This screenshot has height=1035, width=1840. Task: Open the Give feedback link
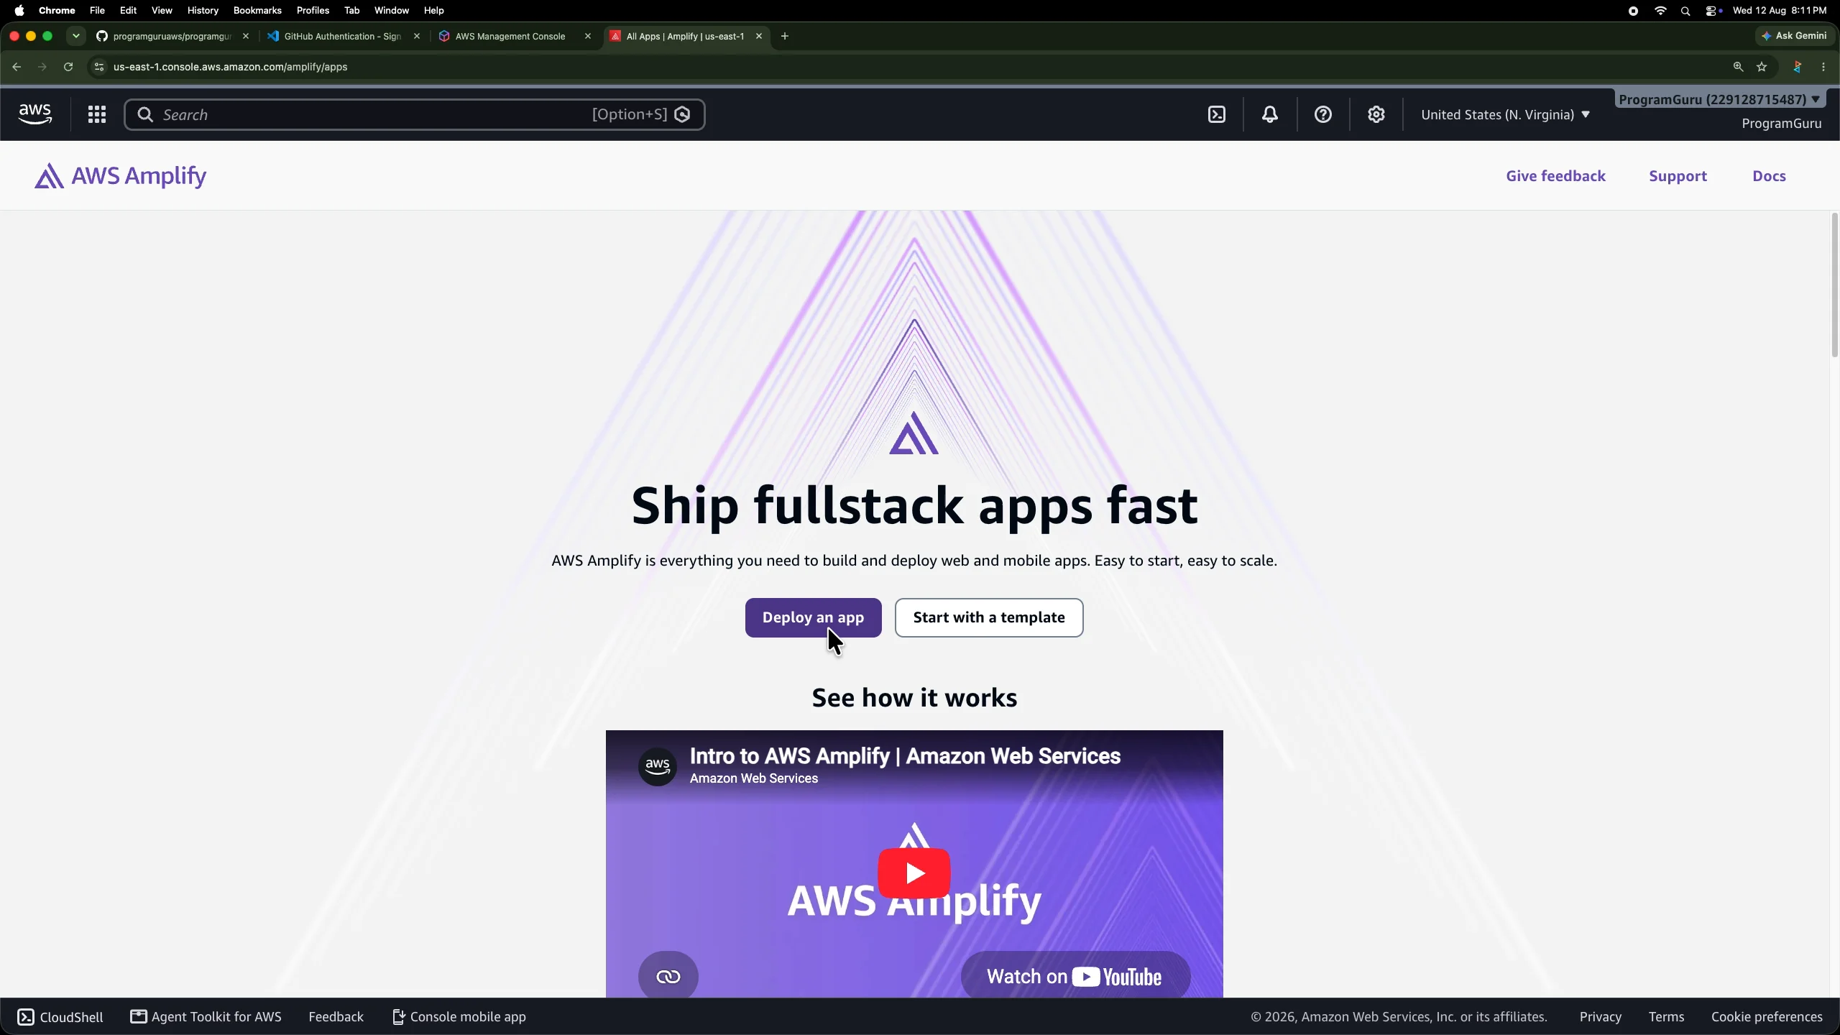[1555, 176]
